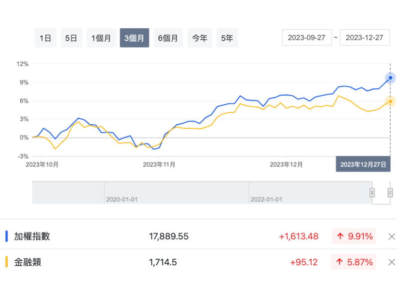
Task: Click the yellow 金融類 color bar
Action: coord(6,262)
